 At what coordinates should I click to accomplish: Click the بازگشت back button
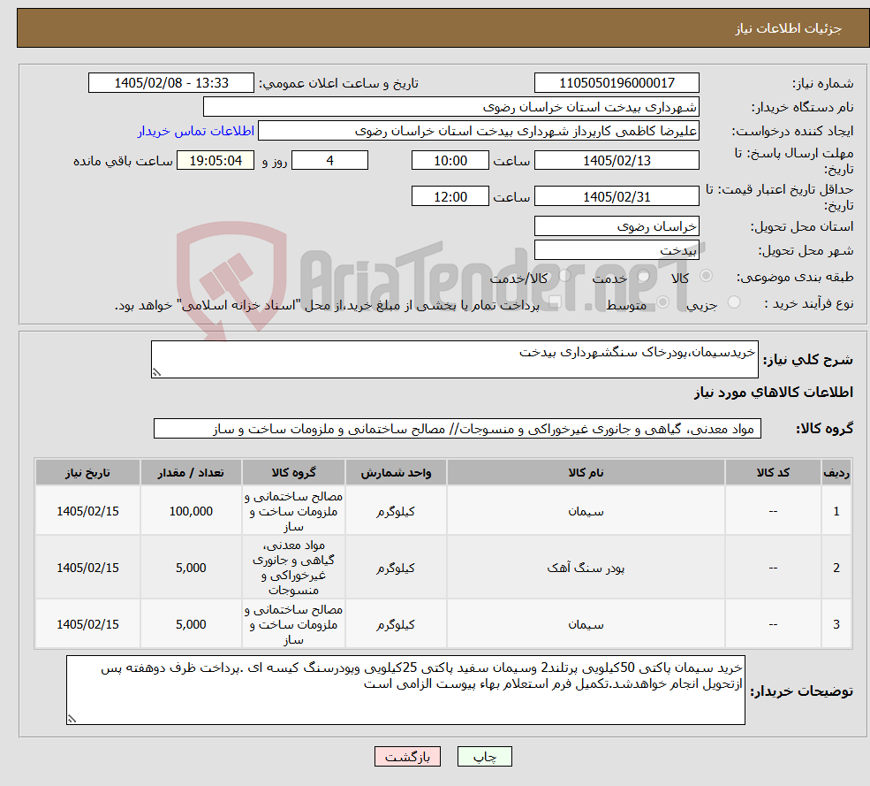407,757
